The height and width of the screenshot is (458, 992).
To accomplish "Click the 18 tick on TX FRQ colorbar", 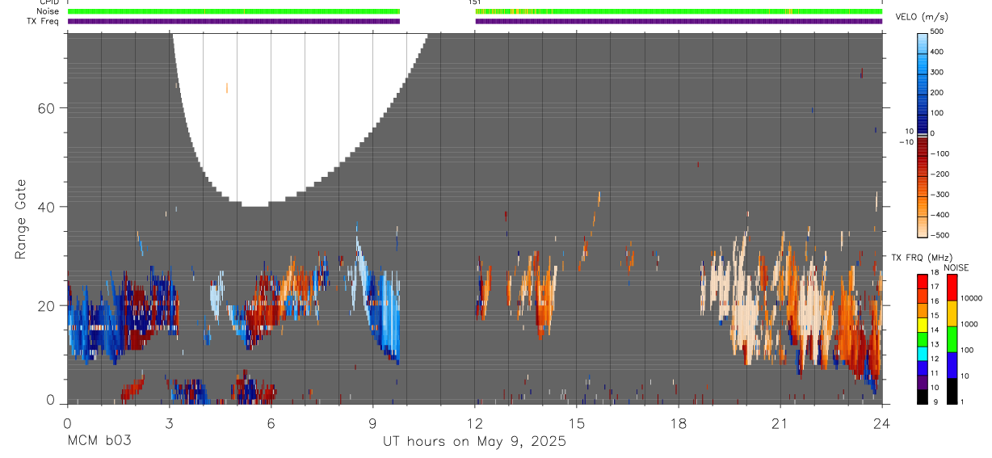I will point(934,272).
